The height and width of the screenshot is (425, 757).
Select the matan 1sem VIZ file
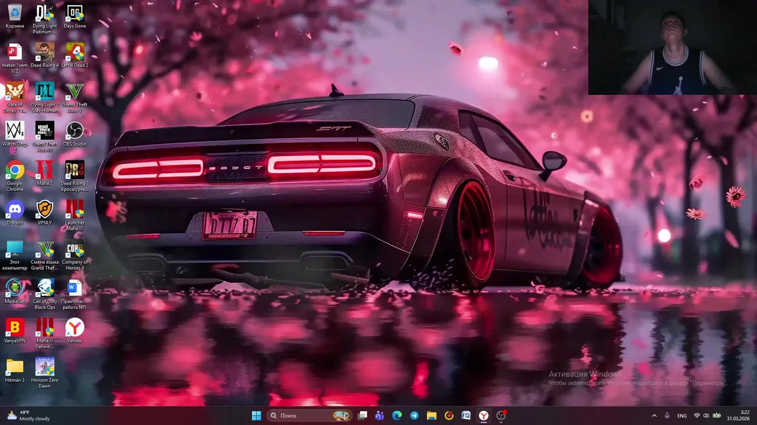pos(15,58)
